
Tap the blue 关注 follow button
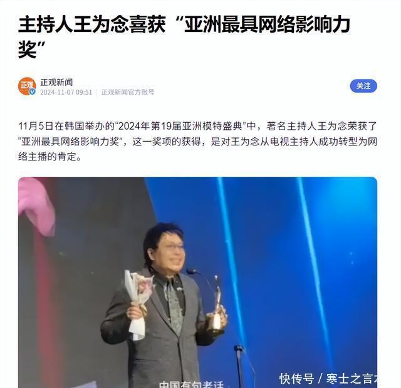(363, 86)
